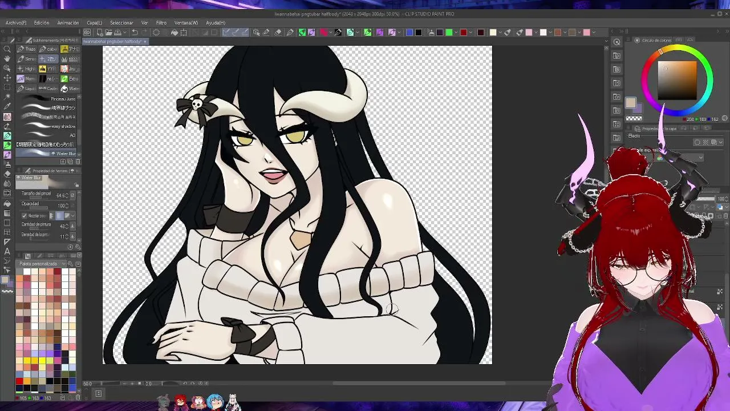Toggle the lock icon beside Water Blur preview
Viewport: 730px width, 411px height.
[x=76, y=184]
